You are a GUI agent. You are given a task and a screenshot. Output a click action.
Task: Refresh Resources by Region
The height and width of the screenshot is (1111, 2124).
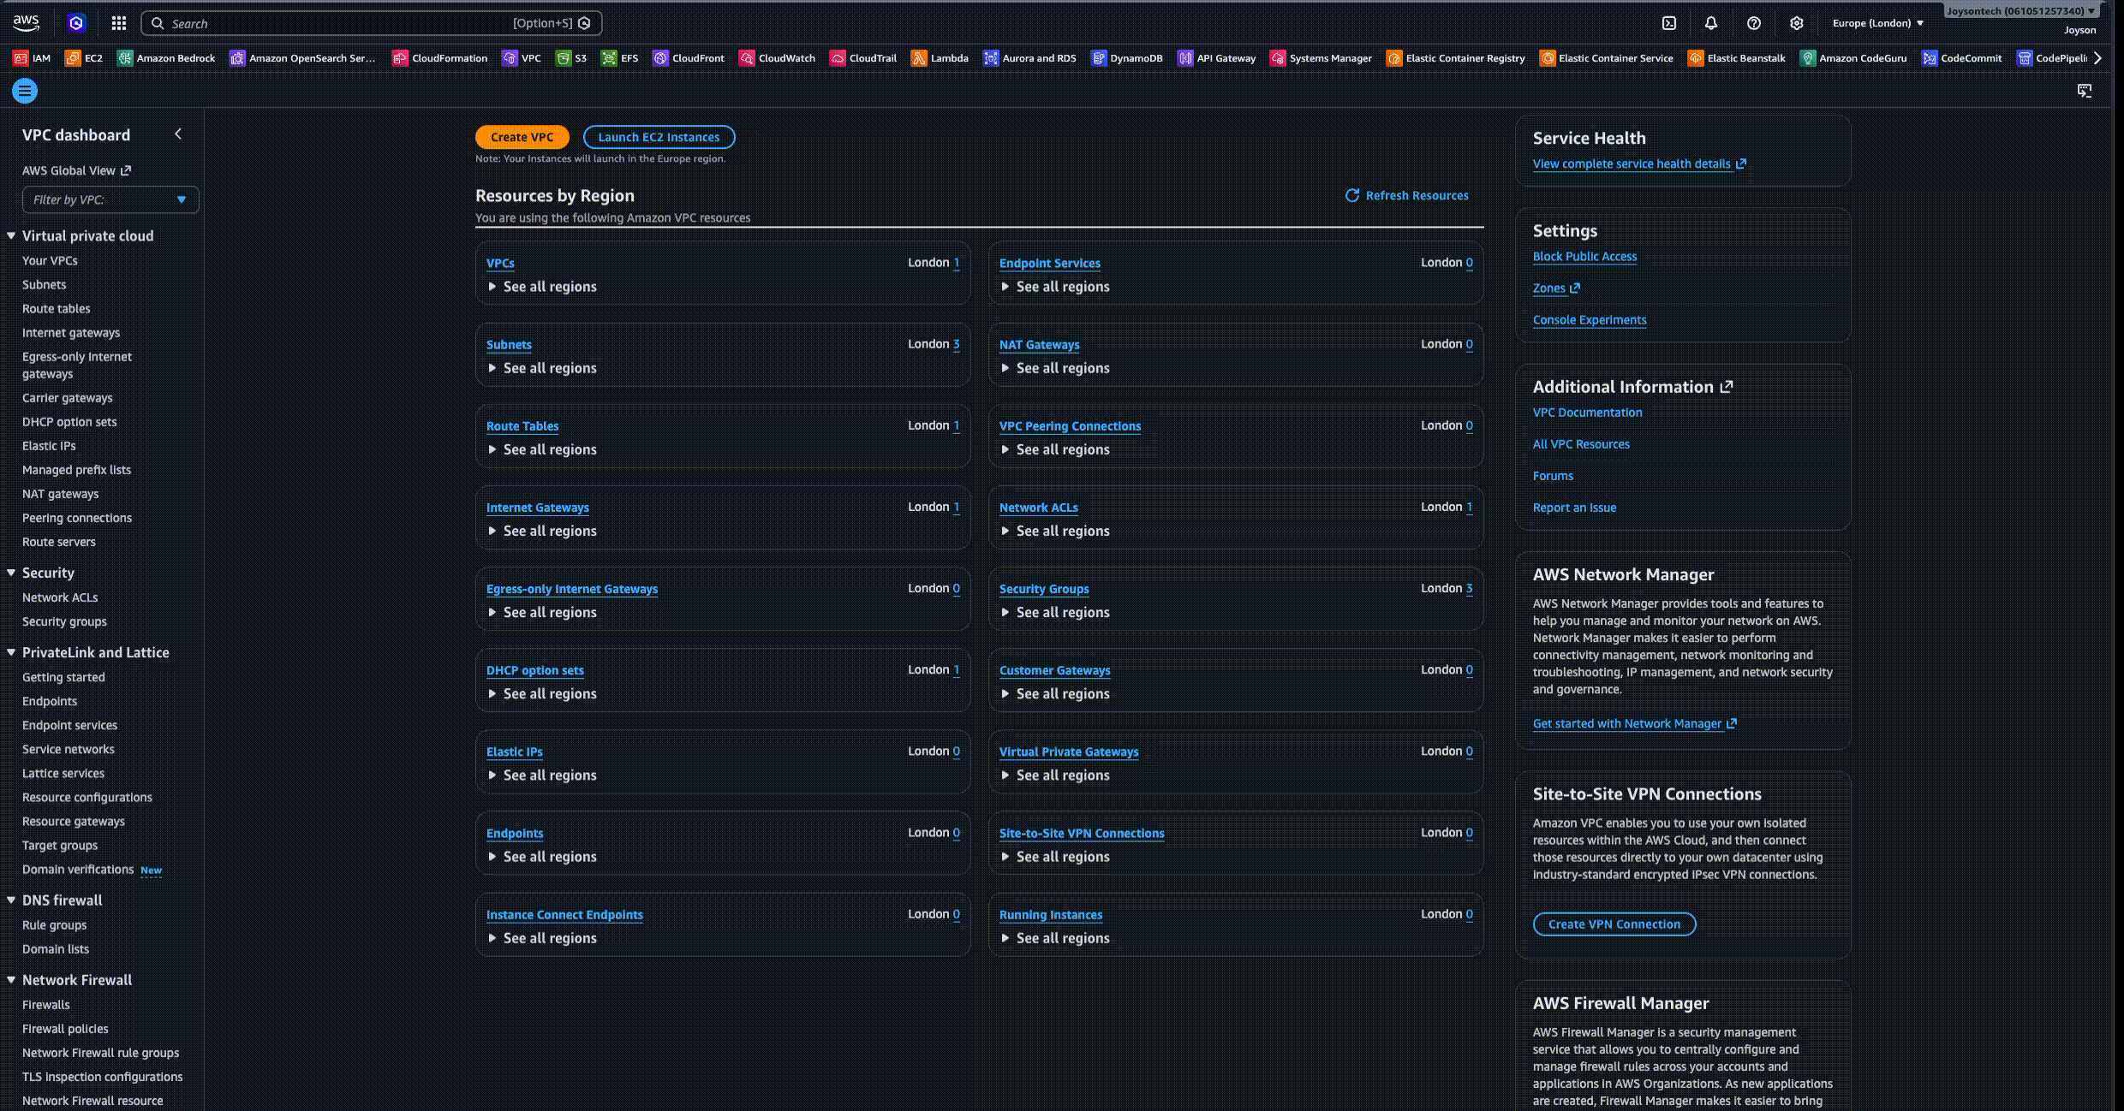[x=1406, y=195]
